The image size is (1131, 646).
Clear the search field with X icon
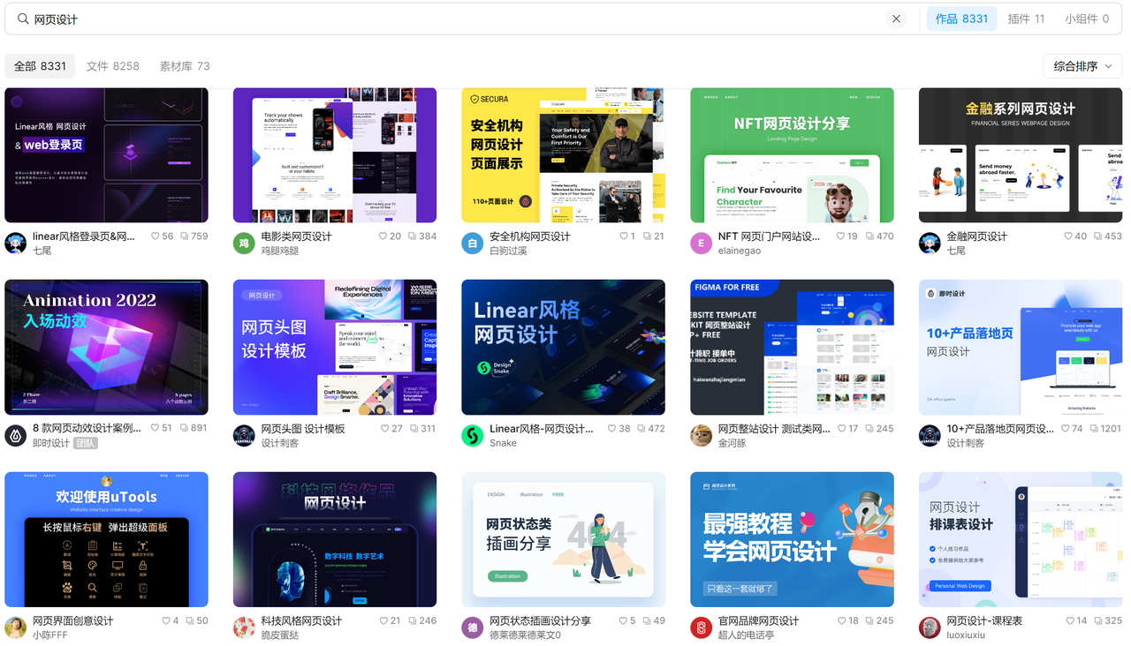tap(896, 19)
